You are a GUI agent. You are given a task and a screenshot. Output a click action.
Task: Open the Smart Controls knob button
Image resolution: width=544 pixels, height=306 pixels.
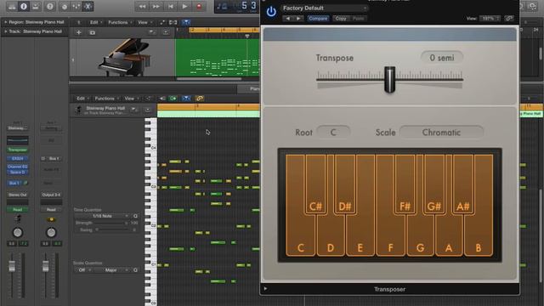[x=65, y=6]
